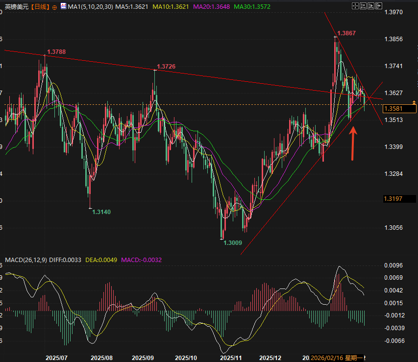Click the zoom-in chart range icon
The image size is (418, 362).
tap(363, 6)
